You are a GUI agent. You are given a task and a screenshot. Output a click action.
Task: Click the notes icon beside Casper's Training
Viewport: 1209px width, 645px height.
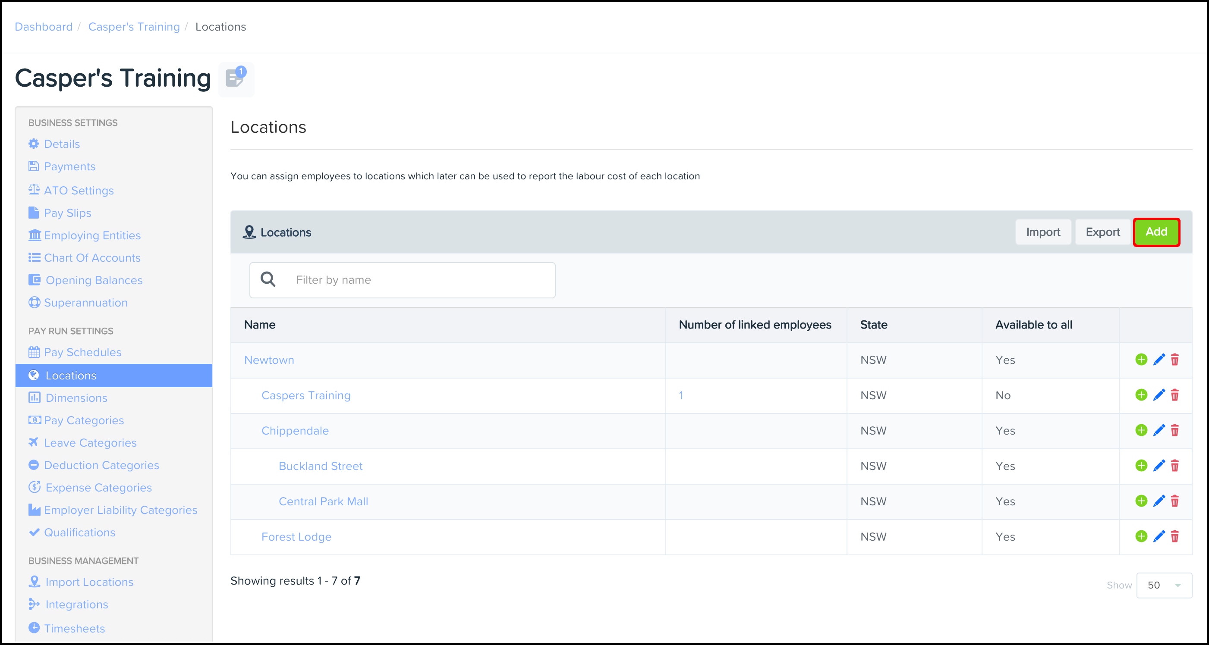[x=236, y=79]
